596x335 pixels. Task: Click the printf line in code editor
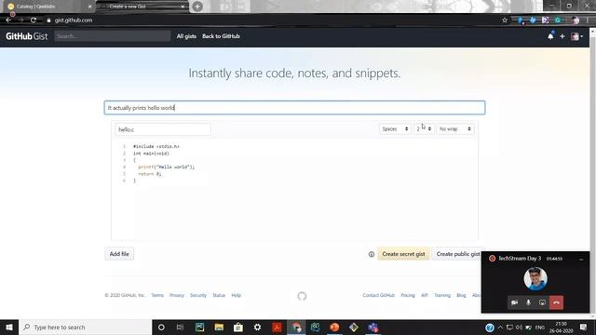pos(166,167)
